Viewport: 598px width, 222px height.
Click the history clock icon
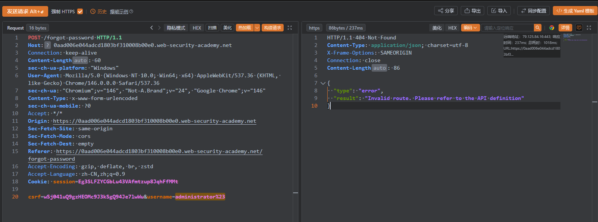tap(93, 11)
